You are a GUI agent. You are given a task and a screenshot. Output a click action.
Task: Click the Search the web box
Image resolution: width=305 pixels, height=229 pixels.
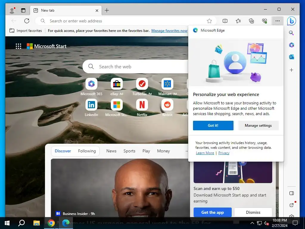point(136,66)
